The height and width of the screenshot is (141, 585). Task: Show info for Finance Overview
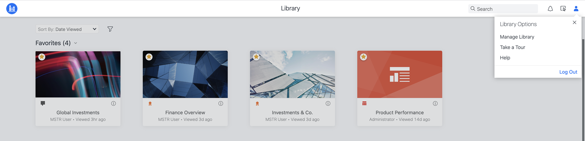[x=221, y=103]
